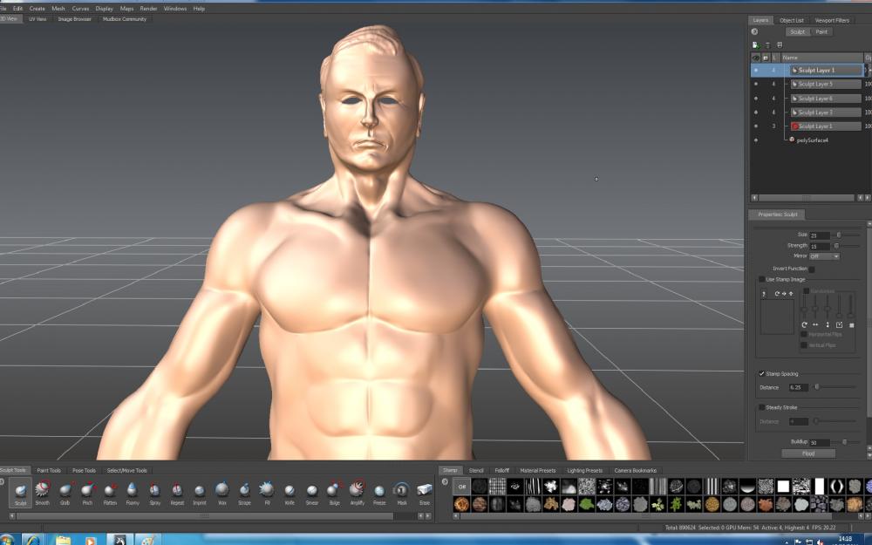The width and height of the screenshot is (872, 545).
Task: Open the Curves menu
Action: coord(80,9)
